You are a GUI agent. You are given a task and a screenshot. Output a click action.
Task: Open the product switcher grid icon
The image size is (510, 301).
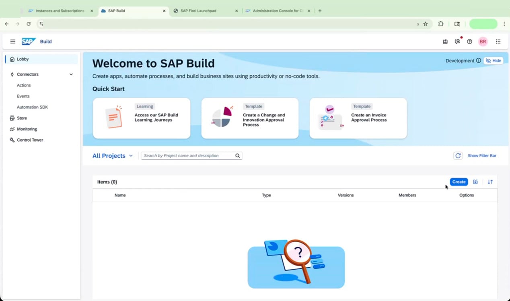pos(498,41)
